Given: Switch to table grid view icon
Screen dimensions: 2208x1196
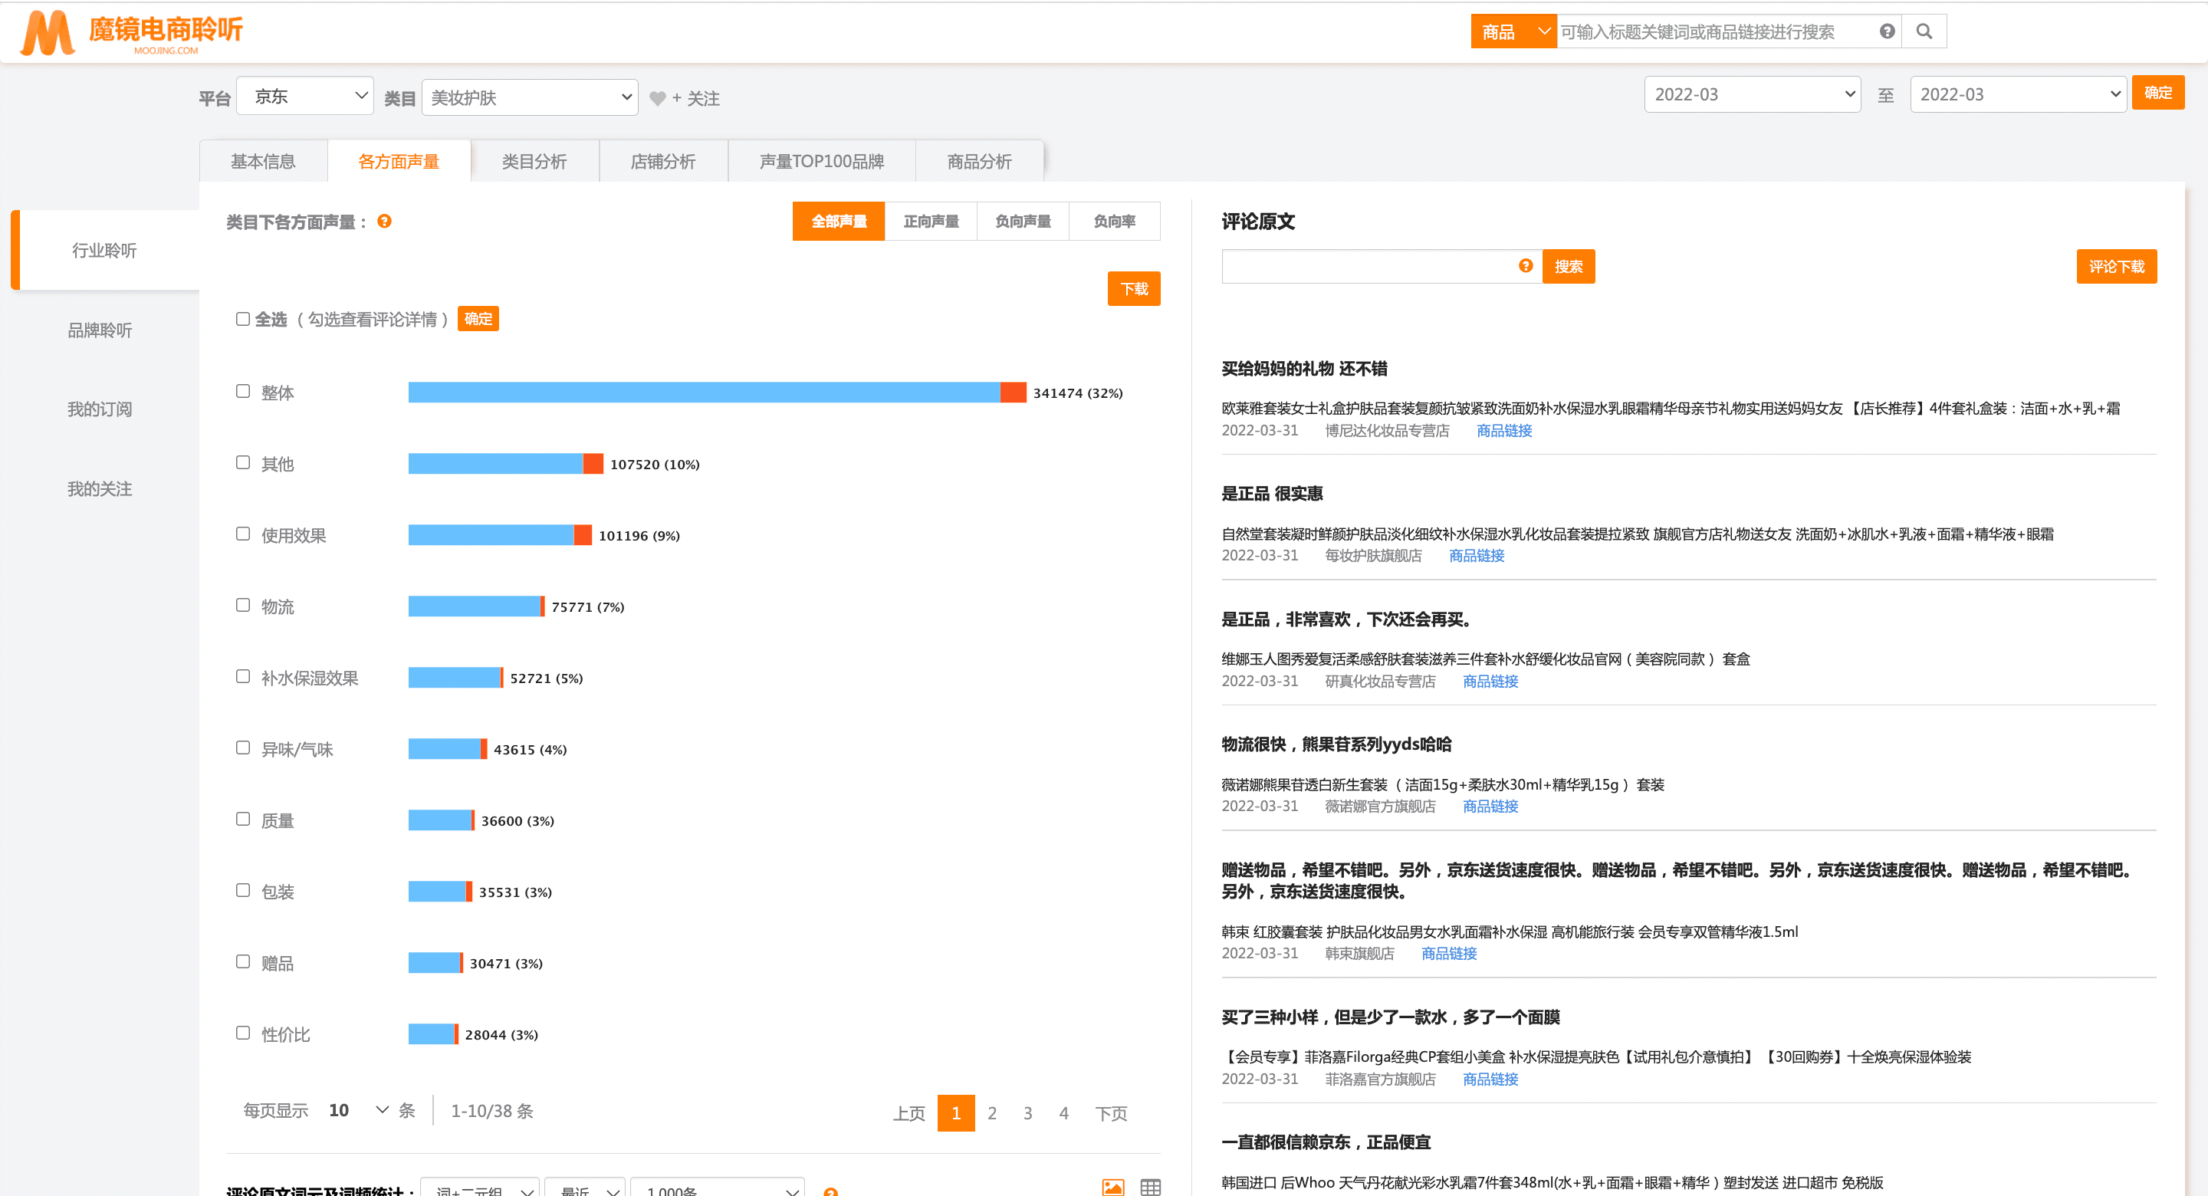Looking at the screenshot, I should [x=1150, y=1187].
